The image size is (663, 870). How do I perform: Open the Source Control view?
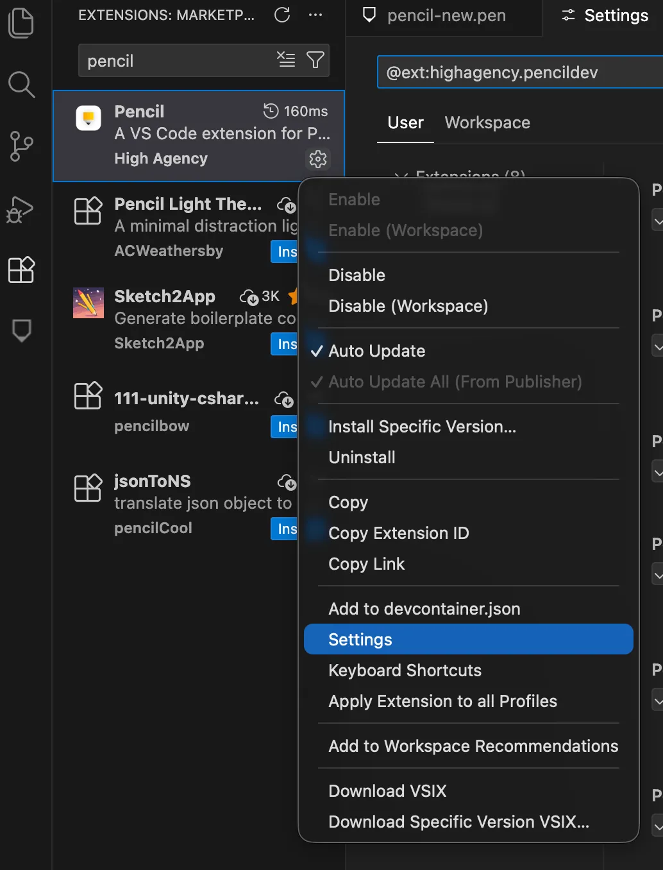coord(21,146)
